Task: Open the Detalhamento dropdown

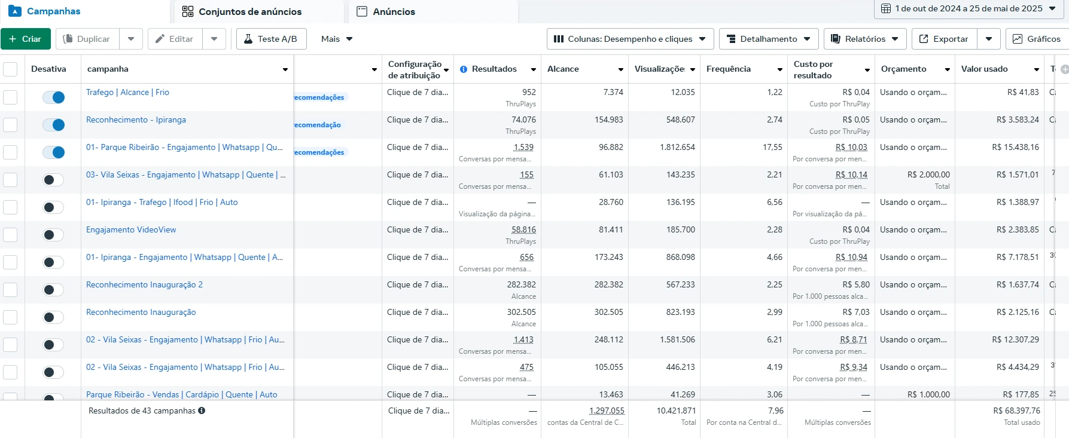Action: (769, 39)
